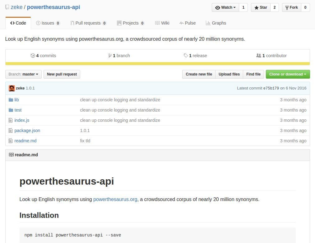Viewport: 315px width, 243px height.
Task: Open the 1.0.1 latest commit message
Action: pos(30,88)
